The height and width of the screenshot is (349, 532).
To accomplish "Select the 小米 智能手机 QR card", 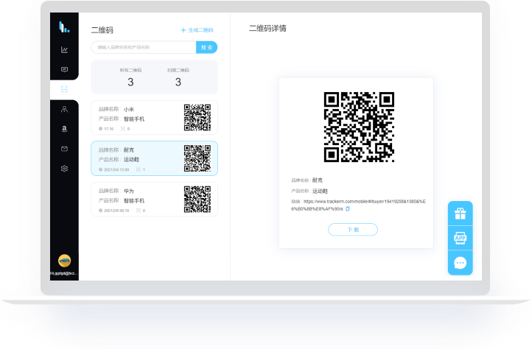I will pos(155,117).
